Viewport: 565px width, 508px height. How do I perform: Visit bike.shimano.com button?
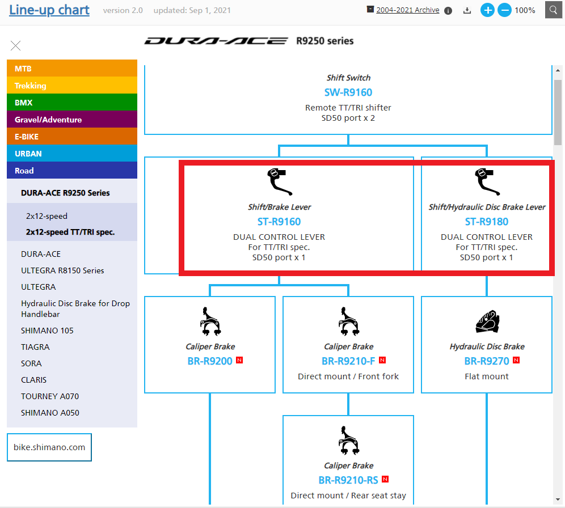pyautogui.click(x=49, y=447)
